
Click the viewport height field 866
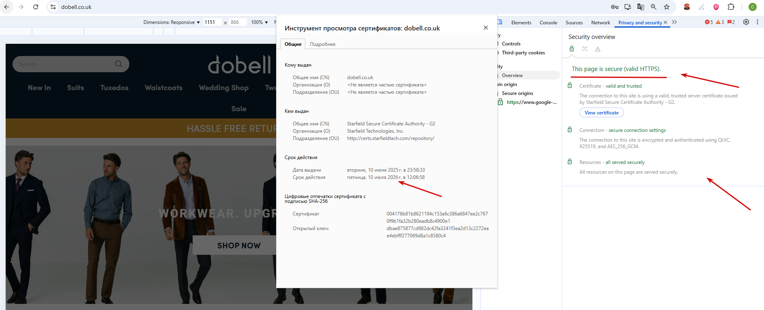point(238,22)
